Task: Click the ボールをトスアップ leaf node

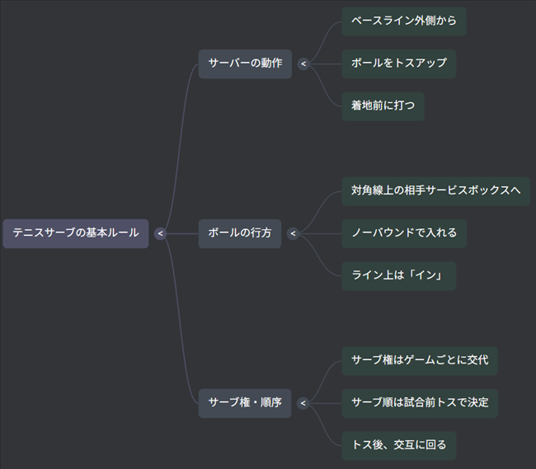Action: click(398, 63)
